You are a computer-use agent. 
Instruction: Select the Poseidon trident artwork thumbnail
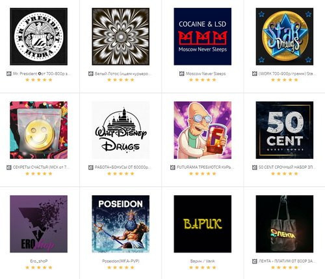[121, 224]
